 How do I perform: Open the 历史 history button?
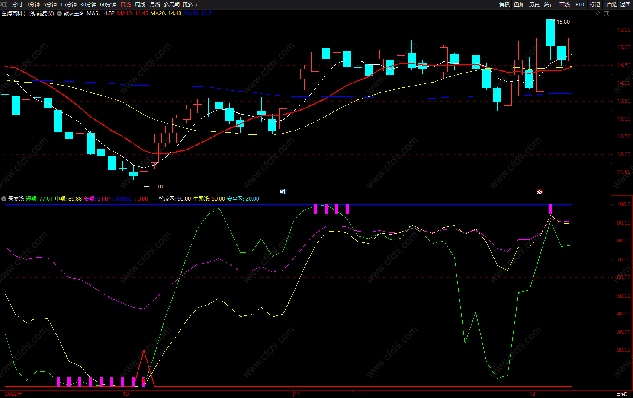click(534, 4)
